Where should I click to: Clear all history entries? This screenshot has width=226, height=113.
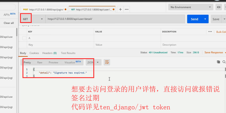(x=9, y=23)
